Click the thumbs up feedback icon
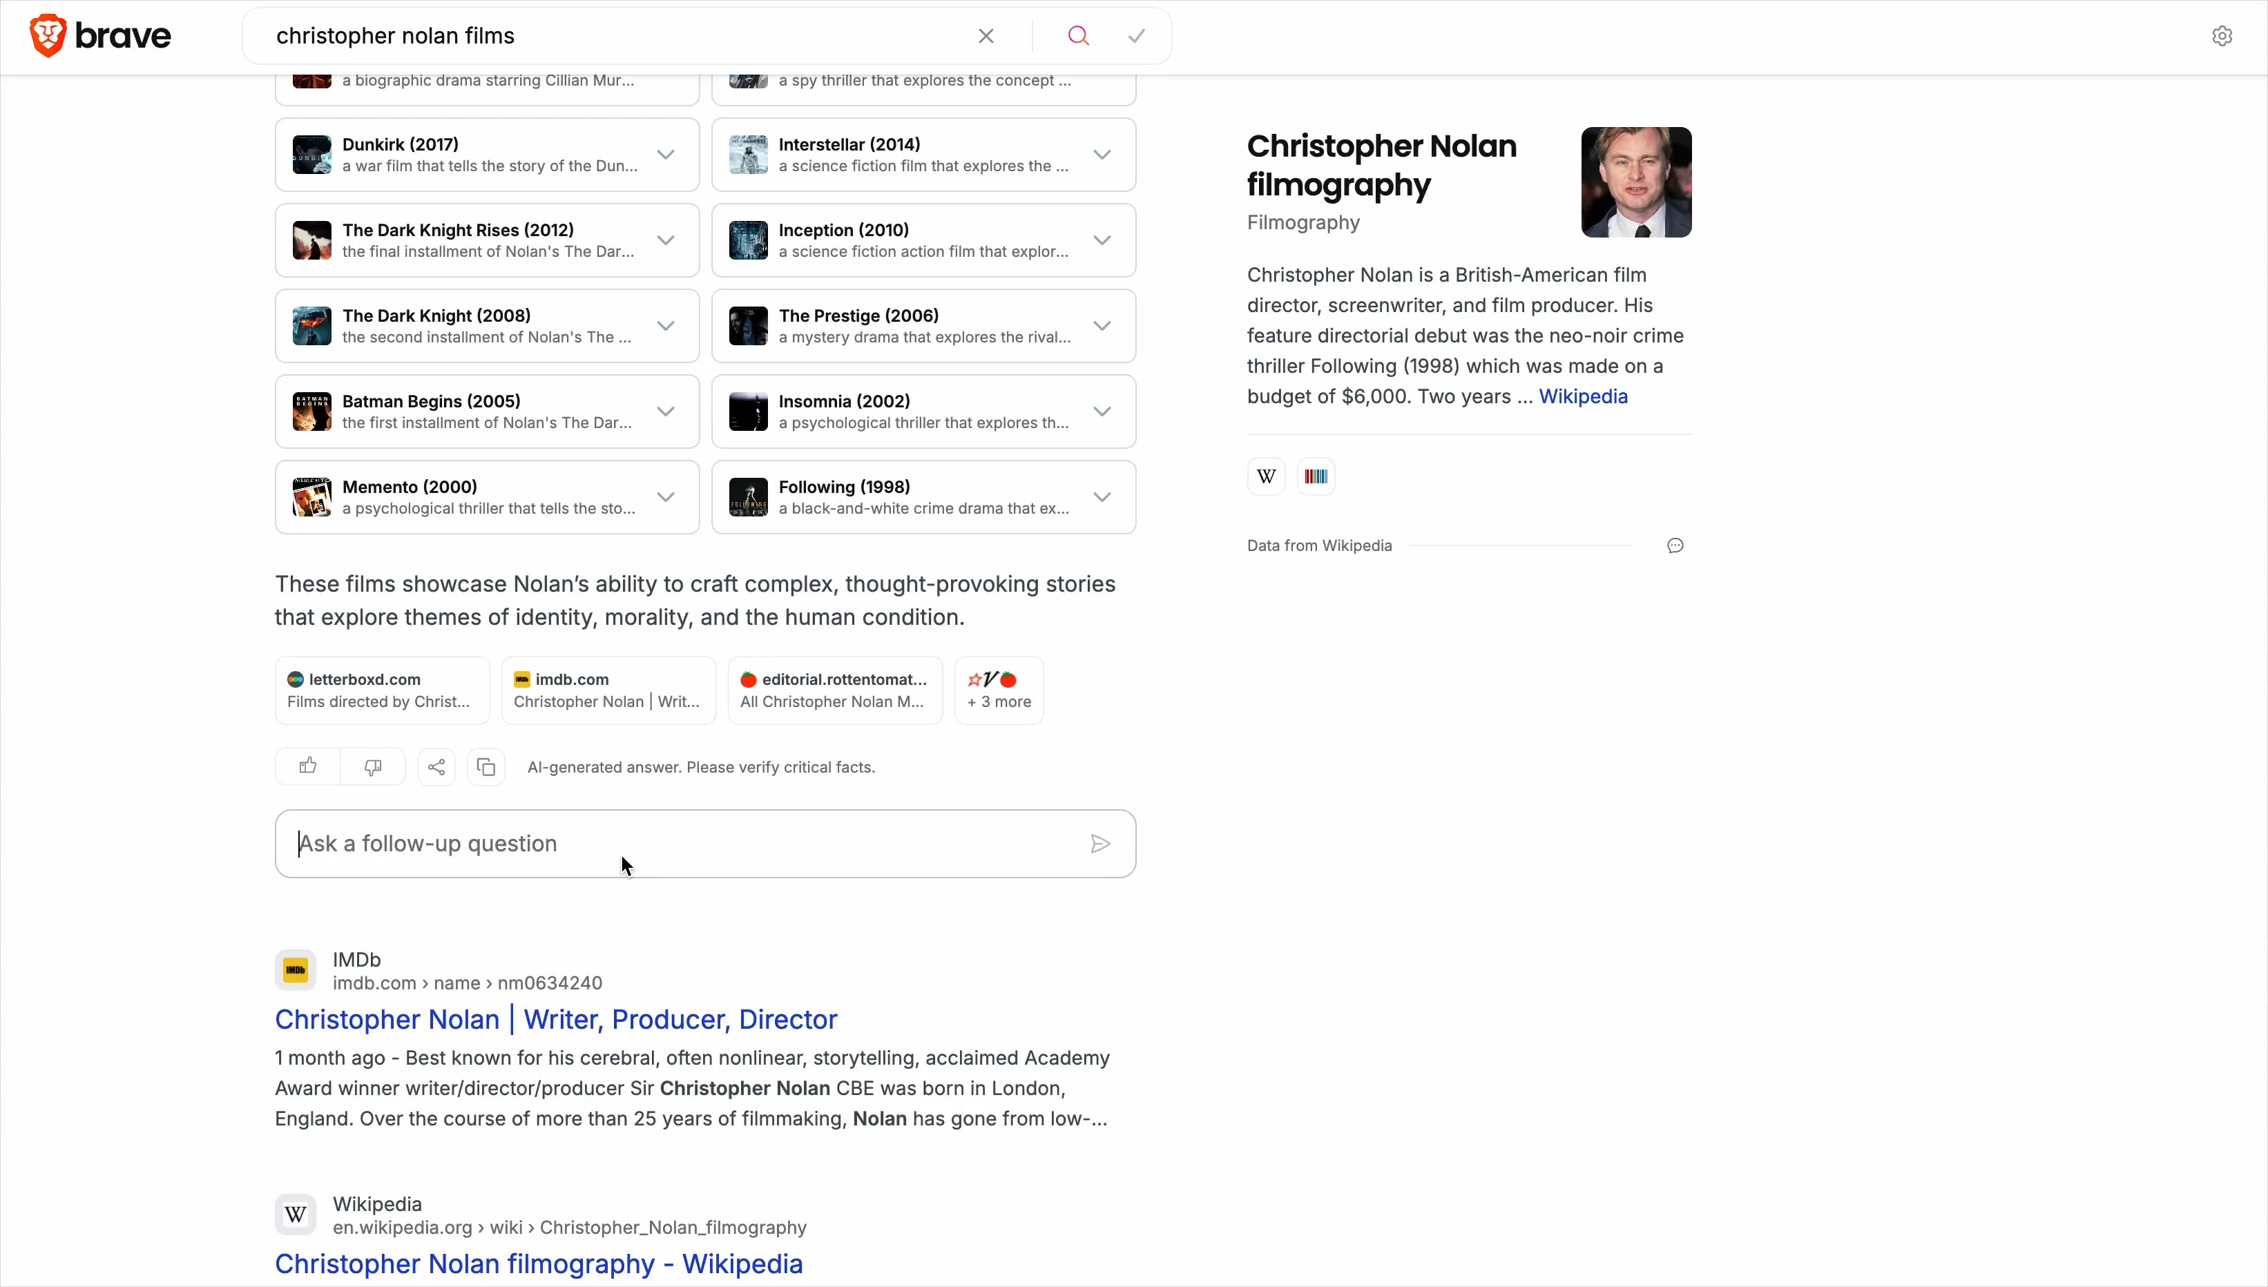 point(307,766)
